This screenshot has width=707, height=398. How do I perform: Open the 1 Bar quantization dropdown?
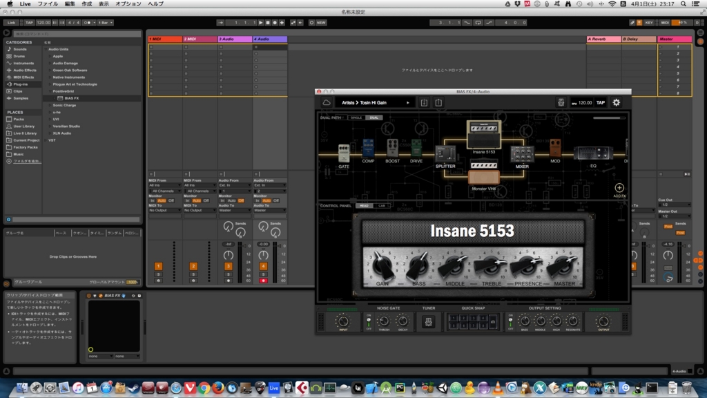[x=105, y=23]
